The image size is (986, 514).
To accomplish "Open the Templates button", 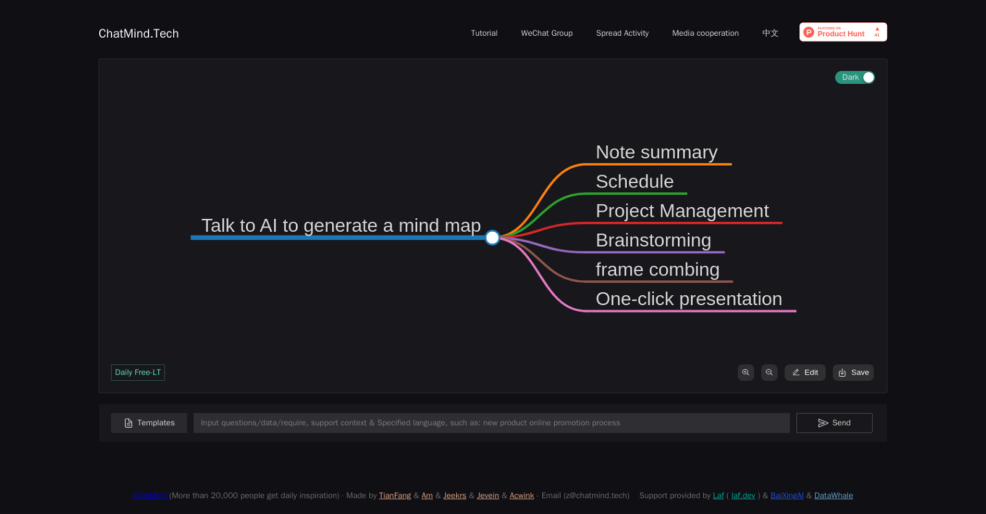I will (x=149, y=423).
